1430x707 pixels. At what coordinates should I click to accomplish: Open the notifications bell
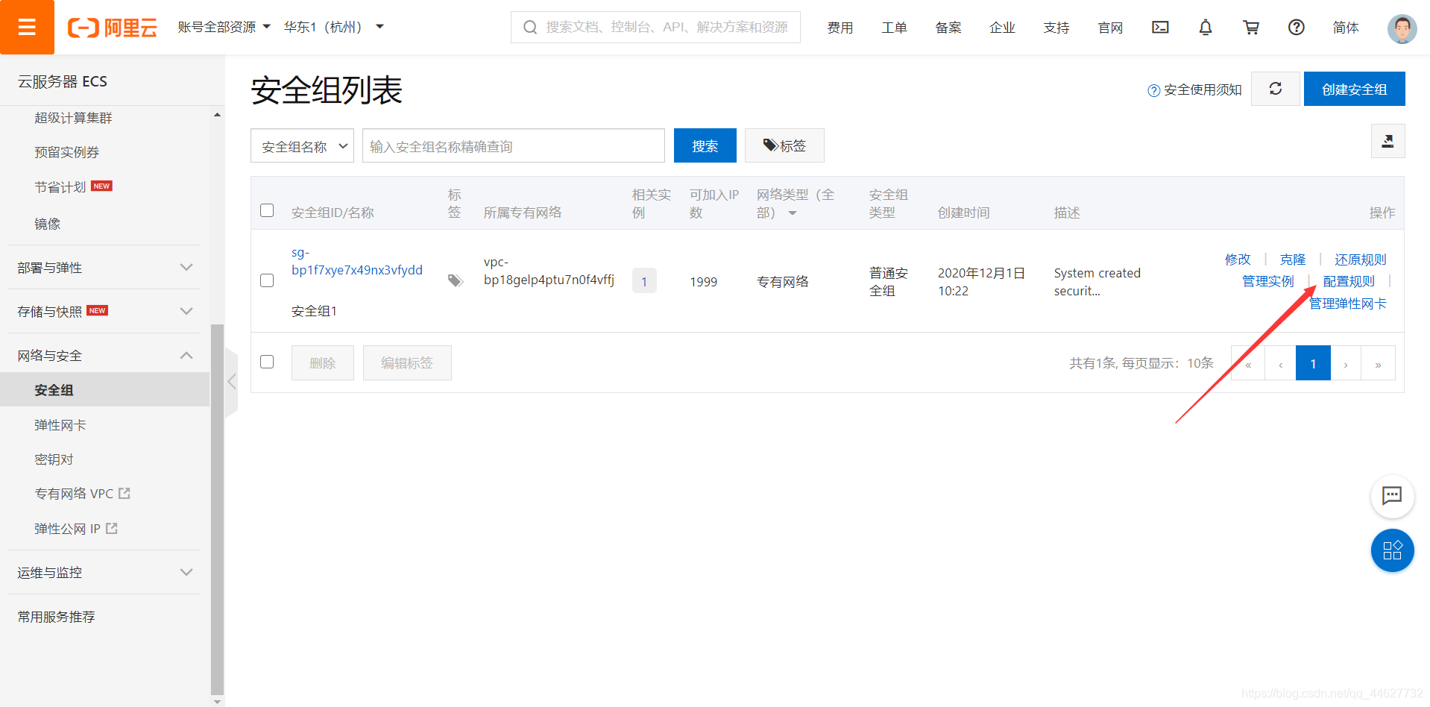coord(1206,28)
